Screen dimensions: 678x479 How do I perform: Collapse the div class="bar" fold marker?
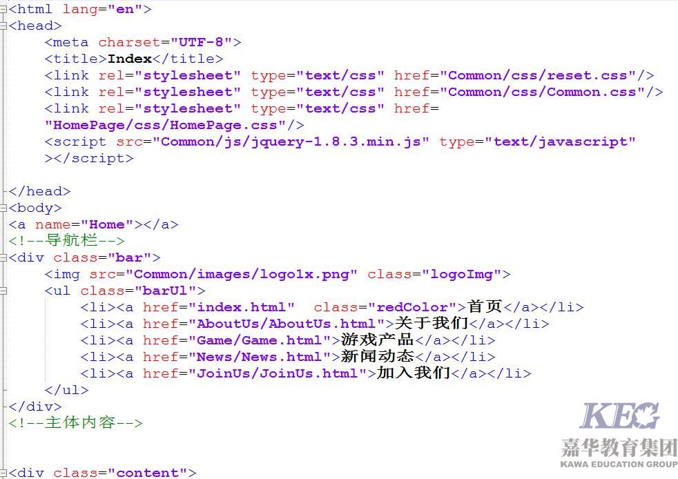(x=3, y=257)
